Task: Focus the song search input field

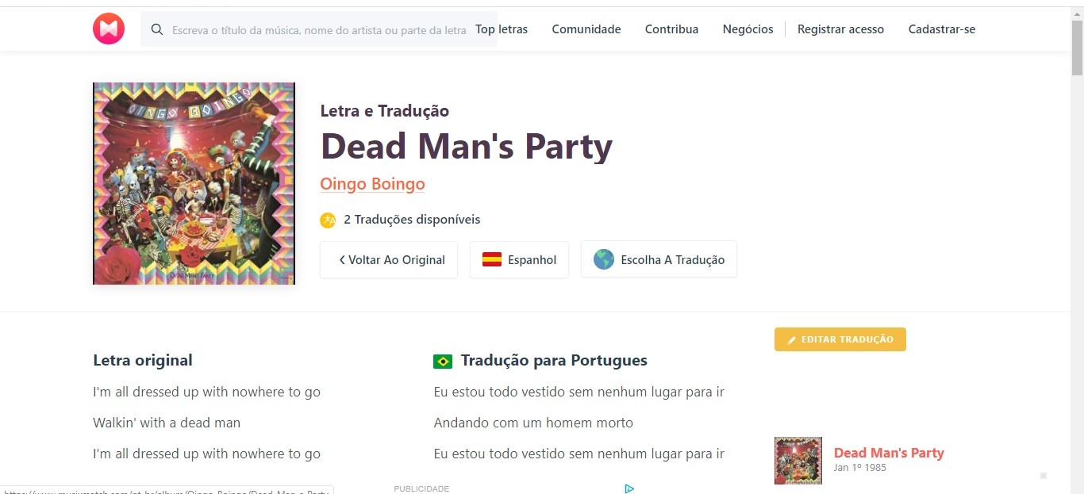Action: point(319,29)
